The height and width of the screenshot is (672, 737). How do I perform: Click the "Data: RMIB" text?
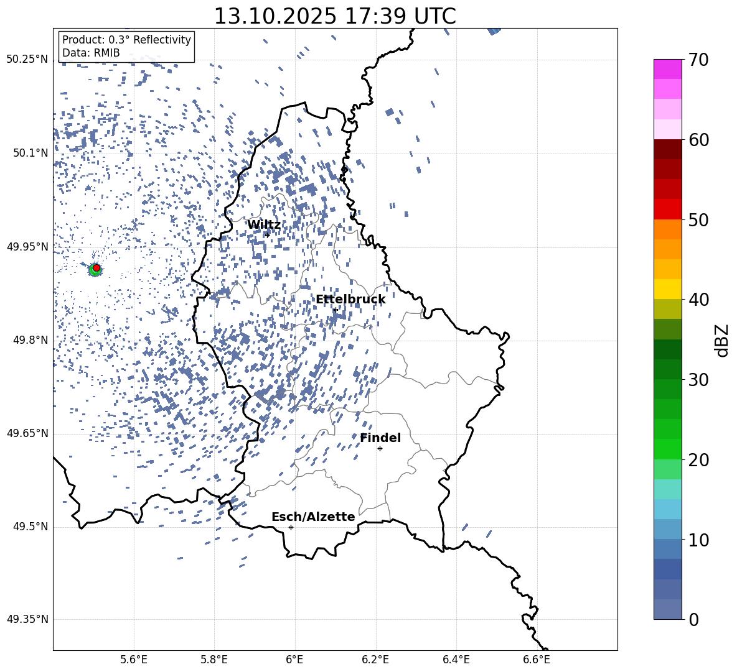click(x=91, y=53)
